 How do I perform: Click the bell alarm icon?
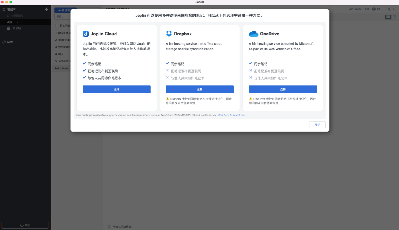point(384,9)
